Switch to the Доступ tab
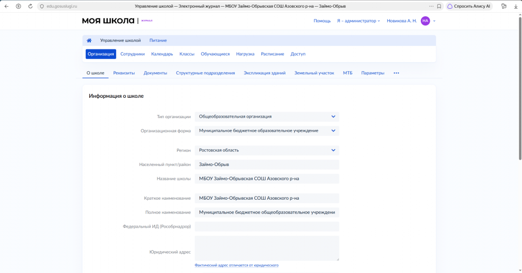The width and height of the screenshot is (522, 273). (x=298, y=54)
